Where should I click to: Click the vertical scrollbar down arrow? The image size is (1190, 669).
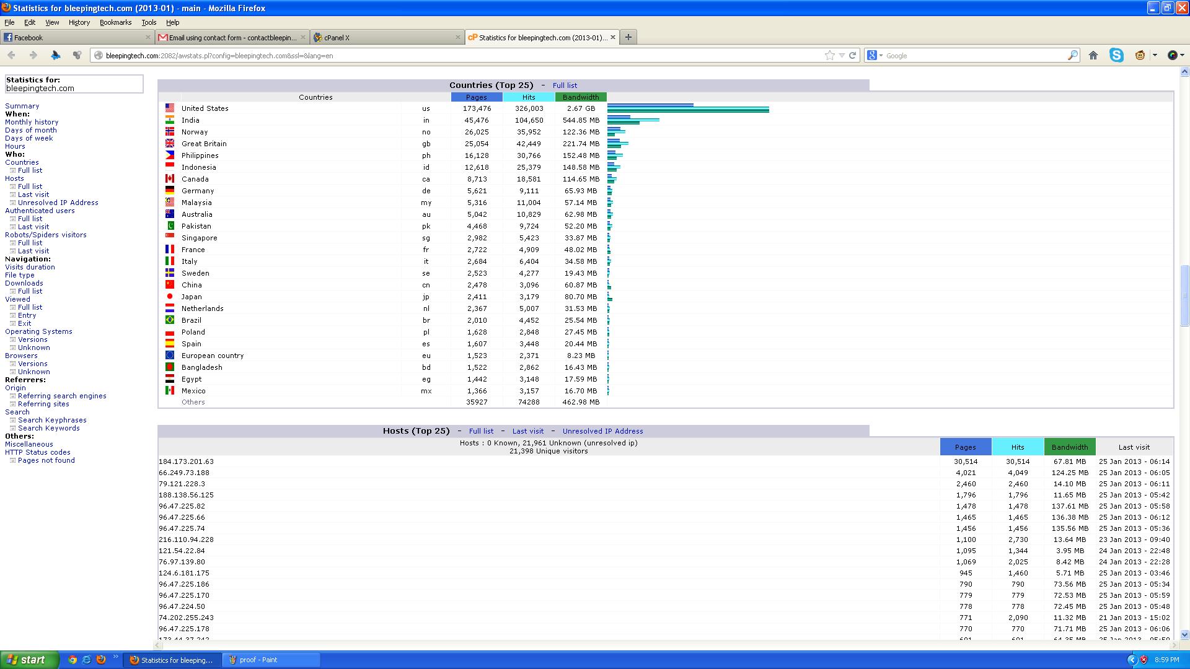(1184, 634)
